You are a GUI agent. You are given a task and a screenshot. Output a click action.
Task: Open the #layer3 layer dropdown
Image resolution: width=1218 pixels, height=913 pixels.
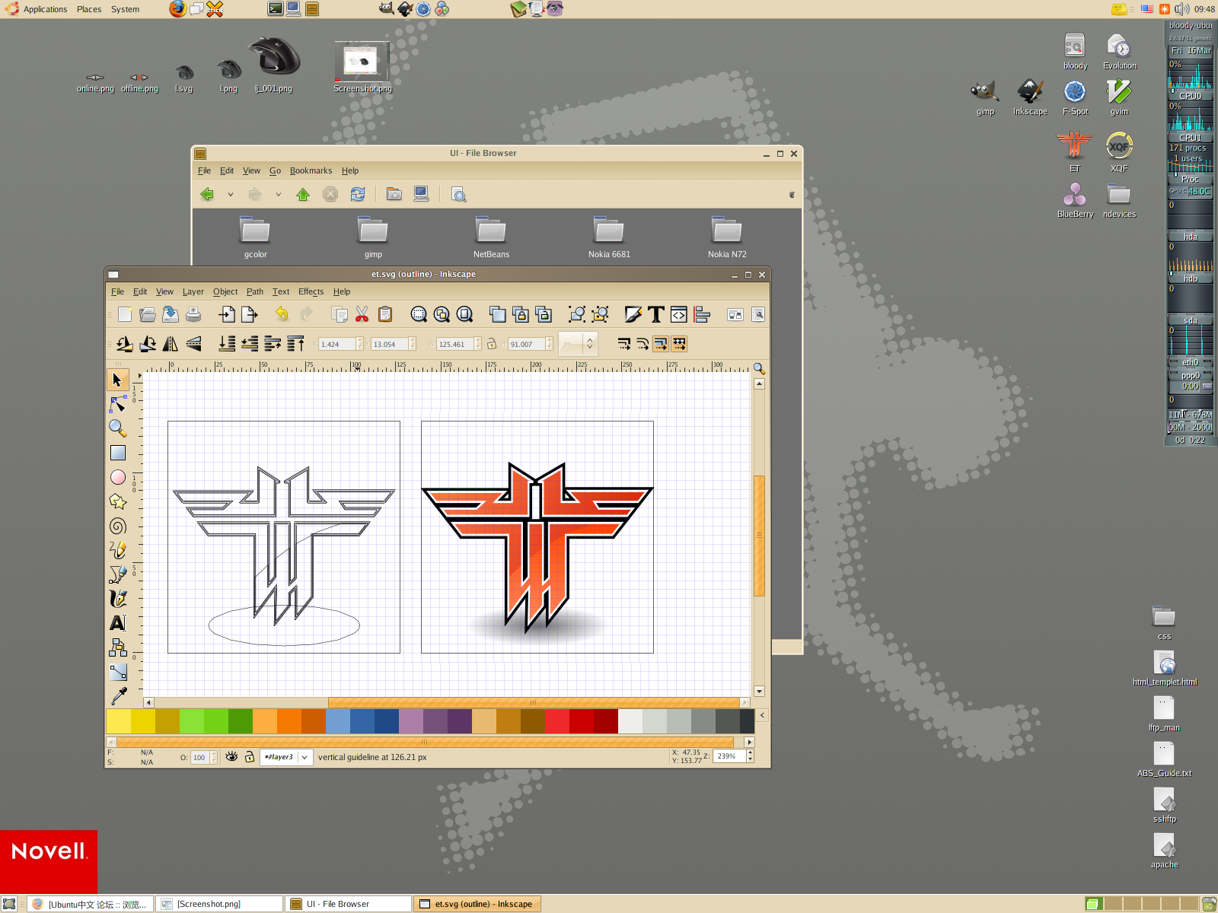[304, 757]
